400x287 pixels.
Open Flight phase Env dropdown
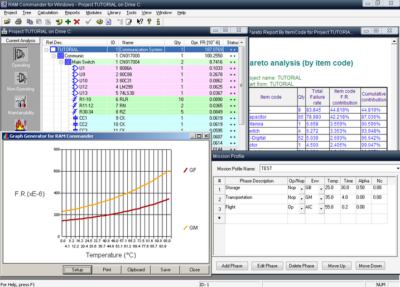[x=321, y=209]
